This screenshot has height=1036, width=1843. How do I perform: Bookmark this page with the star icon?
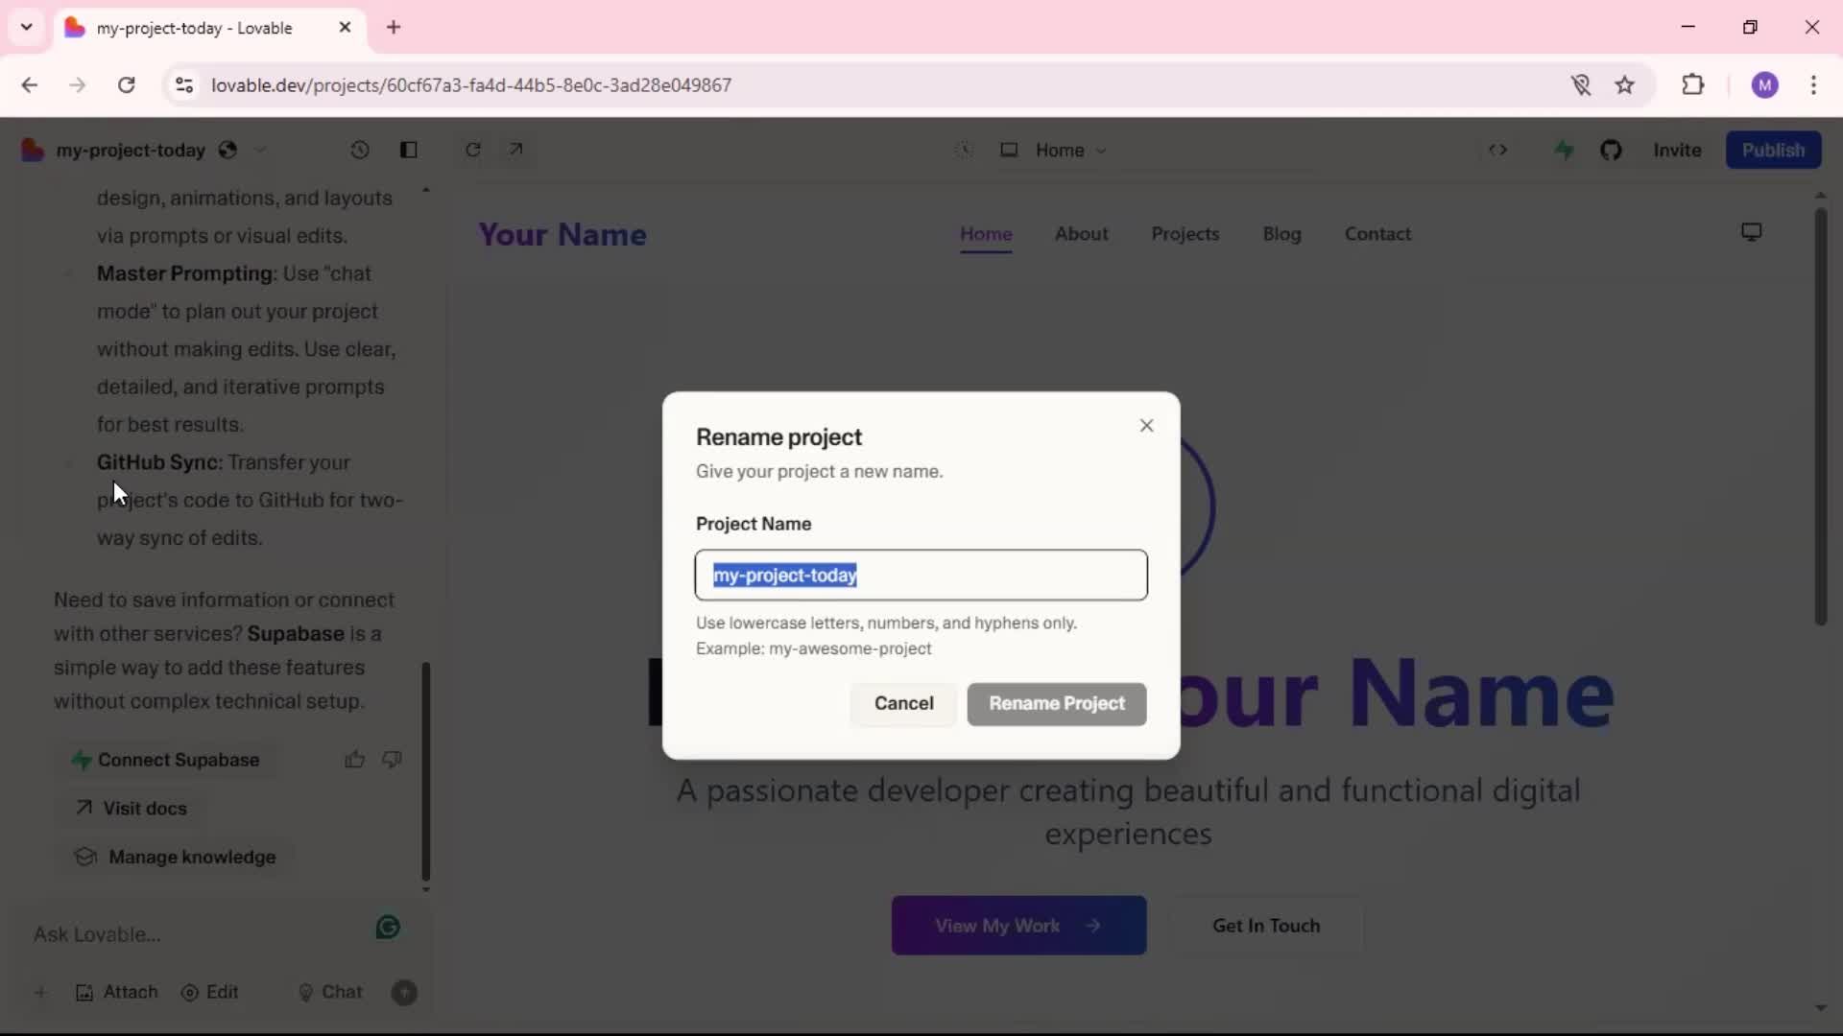(x=1624, y=85)
